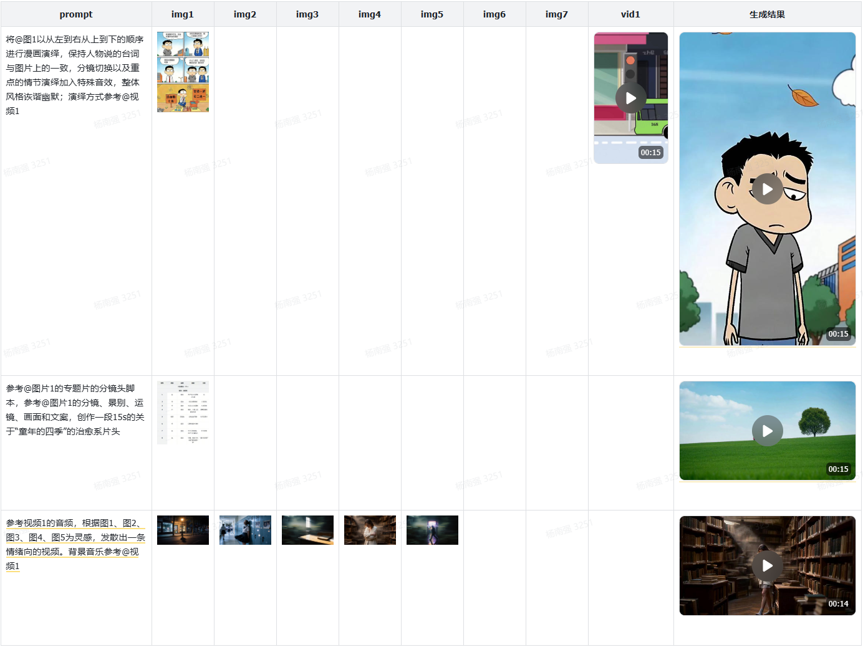Open the img3 desk with light thumbnail
Image resolution: width=863 pixels, height=647 pixels.
pos(307,530)
